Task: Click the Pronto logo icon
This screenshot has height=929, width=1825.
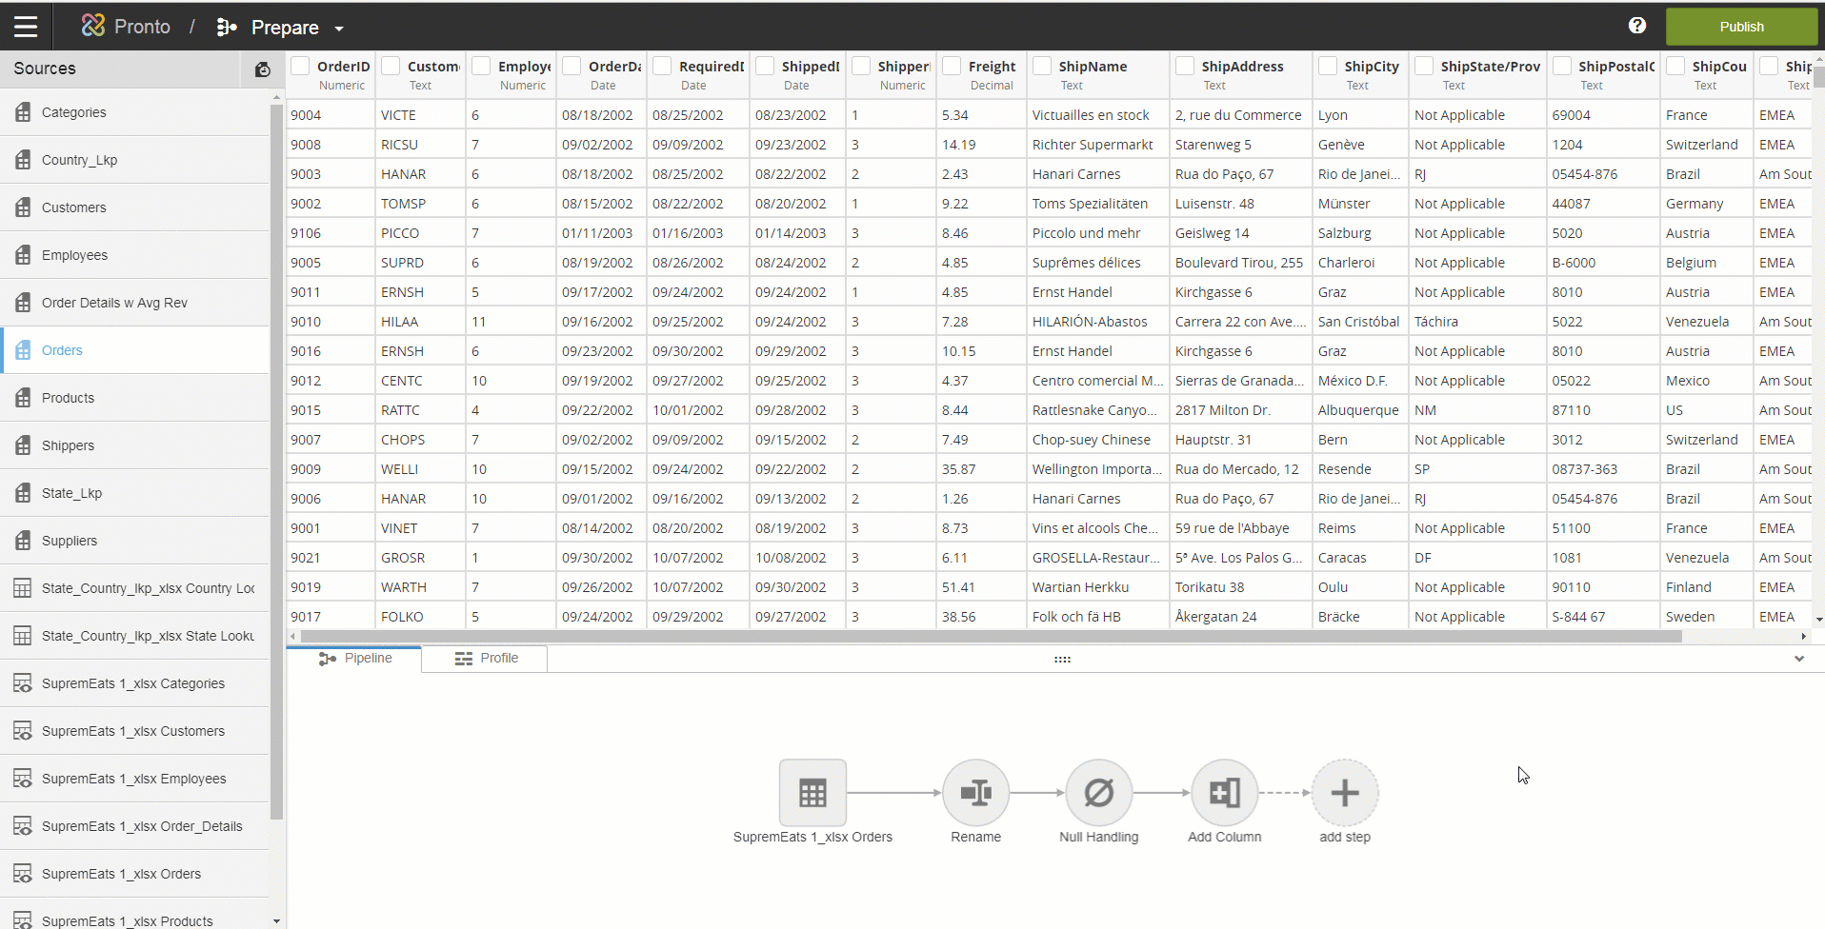Action: (x=93, y=26)
